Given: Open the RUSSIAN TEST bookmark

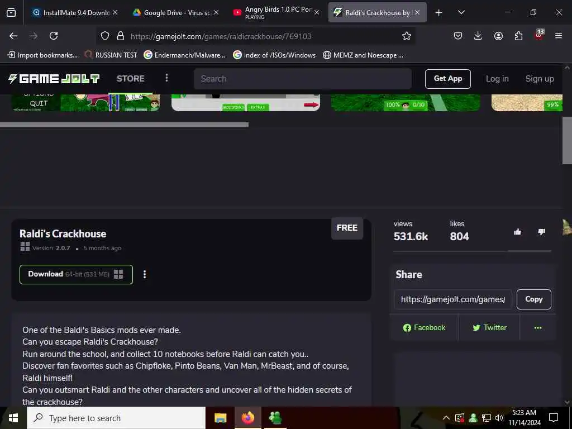Looking at the screenshot, I should pyautogui.click(x=111, y=55).
